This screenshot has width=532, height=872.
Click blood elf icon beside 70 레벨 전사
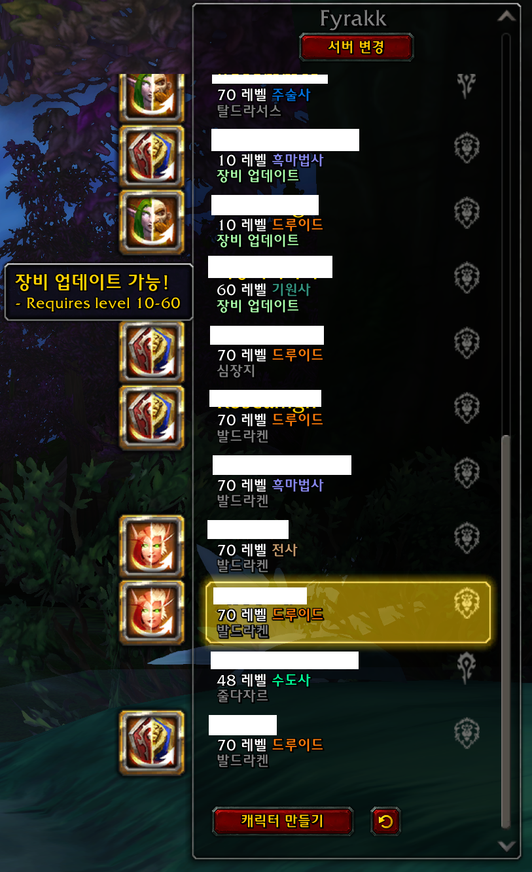(152, 547)
